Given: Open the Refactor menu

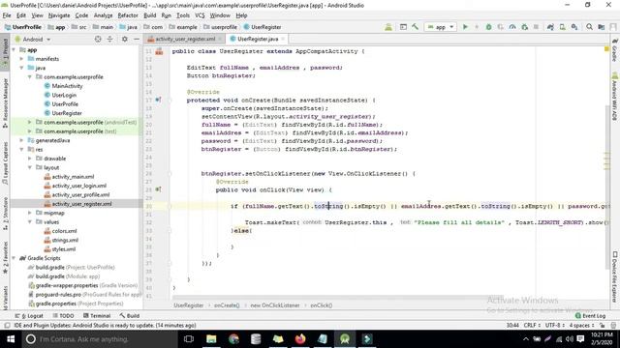Looking at the screenshot, I should point(128,15).
